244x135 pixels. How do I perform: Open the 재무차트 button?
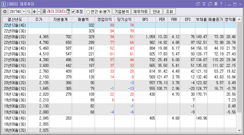[141, 12]
